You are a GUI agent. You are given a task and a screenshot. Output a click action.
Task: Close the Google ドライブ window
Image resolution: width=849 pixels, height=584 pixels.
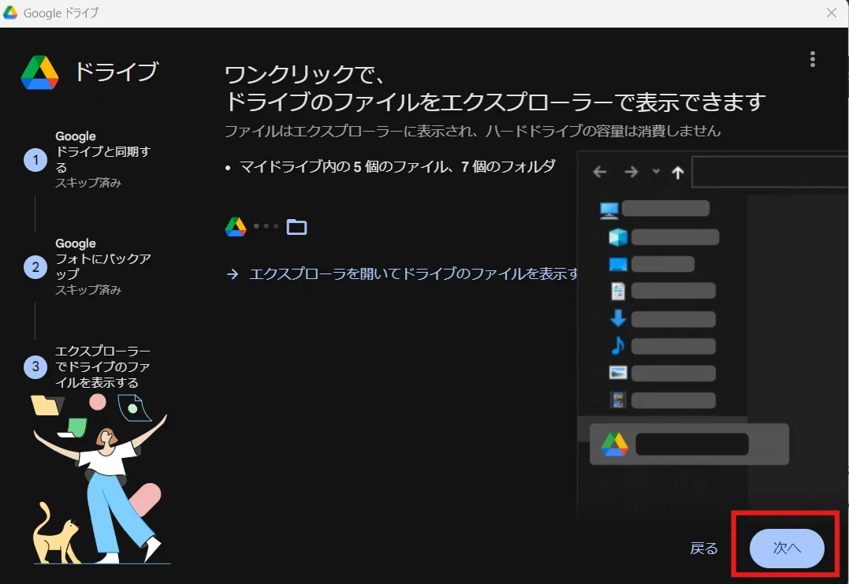point(831,13)
